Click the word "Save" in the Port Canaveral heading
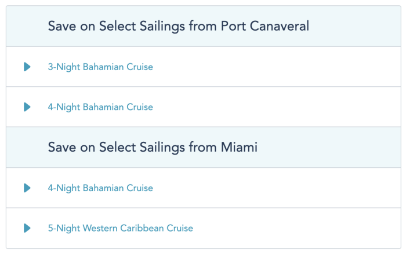The image size is (406, 253). (x=61, y=26)
